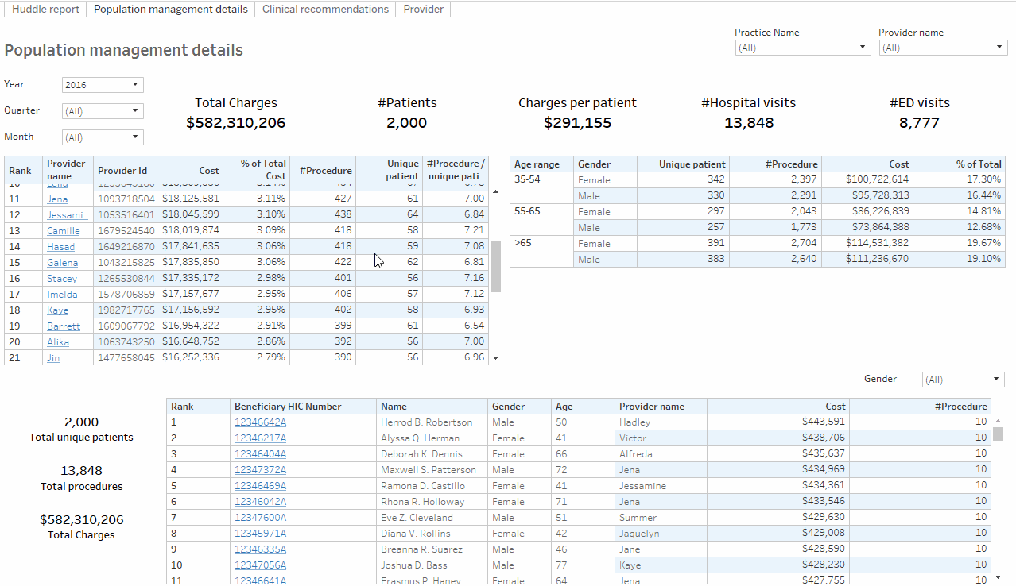The image size is (1016, 586).
Task: Open the Provider tab
Action: [x=423, y=10]
